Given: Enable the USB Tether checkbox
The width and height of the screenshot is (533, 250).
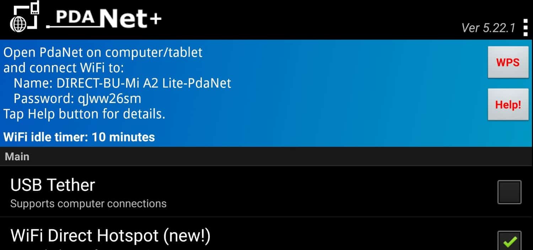Looking at the screenshot, I should pos(509,192).
